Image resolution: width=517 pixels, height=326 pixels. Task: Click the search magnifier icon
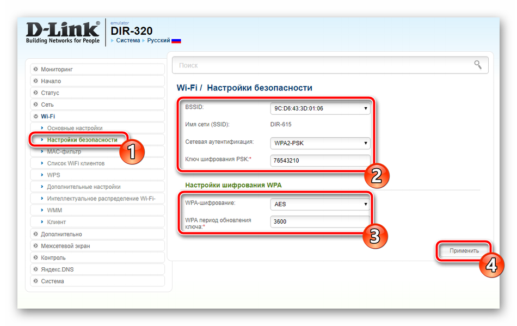(478, 65)
